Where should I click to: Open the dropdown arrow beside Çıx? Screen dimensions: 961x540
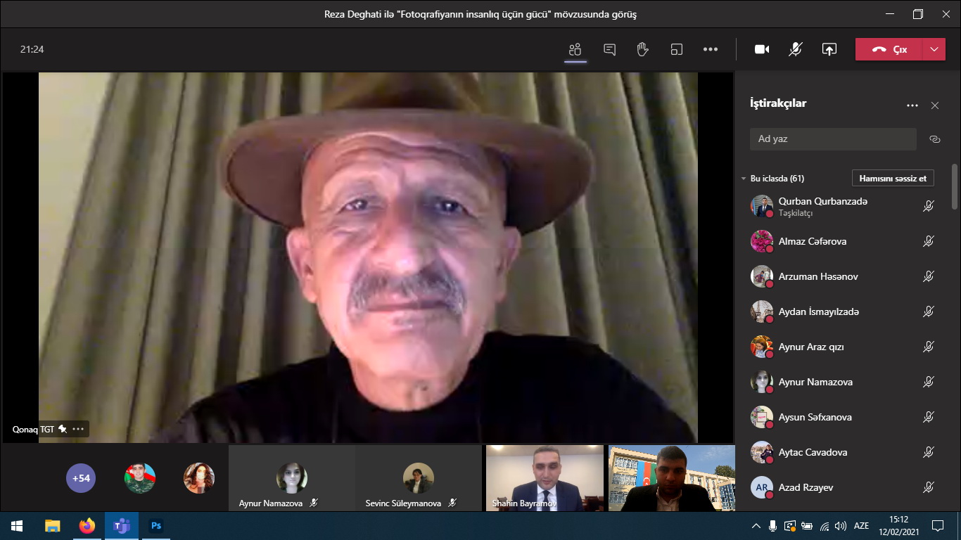[x=934, y=49]
